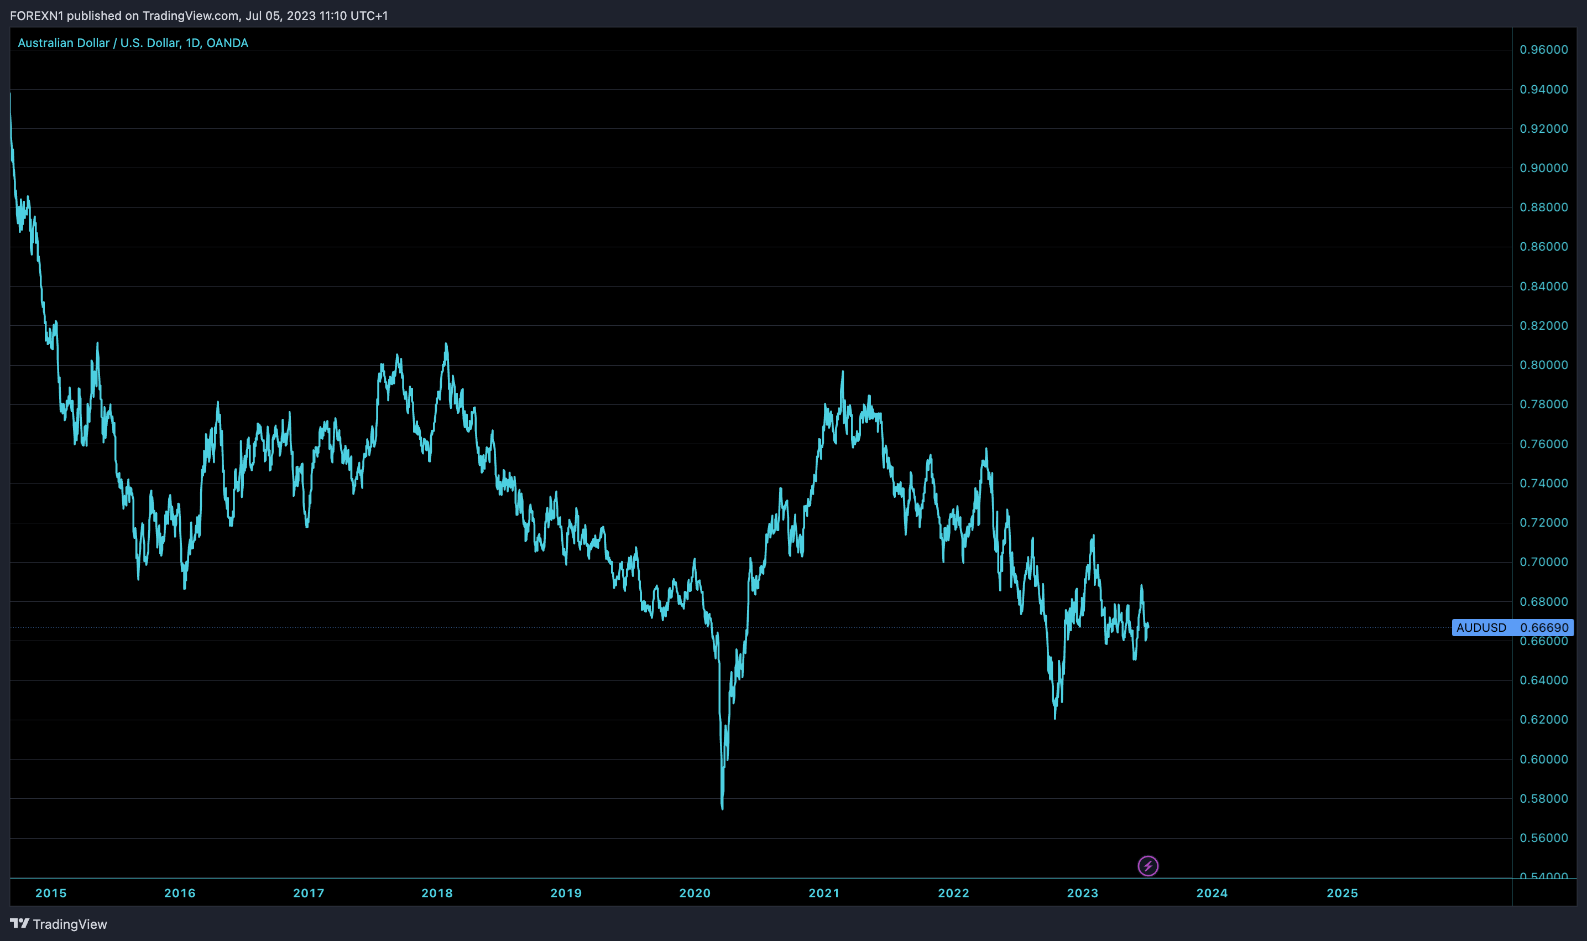Screen dimensions: 1587x941
Task: Click the 0.88000 price scale value
Action: pyautogui.click(x=1544, y=207)
